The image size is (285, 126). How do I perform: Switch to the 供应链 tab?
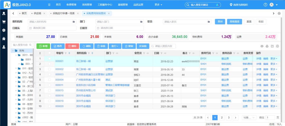(x=37, y=13)
